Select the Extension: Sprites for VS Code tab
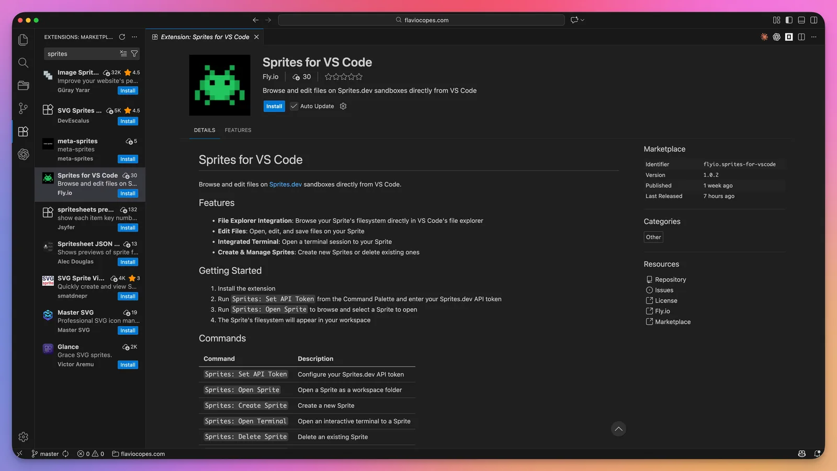837x471 pixels. point(205,37)
